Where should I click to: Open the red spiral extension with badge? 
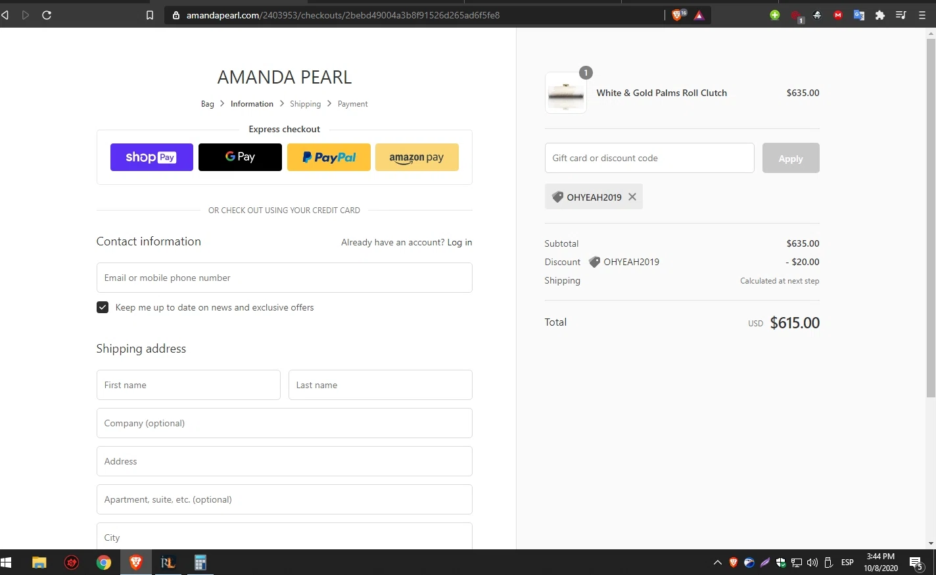point(796,16)
